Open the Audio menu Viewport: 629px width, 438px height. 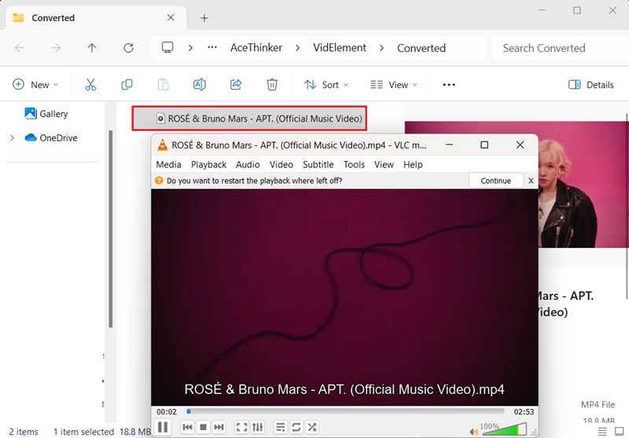[x=248, y=165]
